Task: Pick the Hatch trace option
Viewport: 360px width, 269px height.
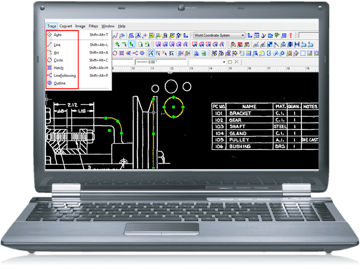Action: [x=59, y=68]
